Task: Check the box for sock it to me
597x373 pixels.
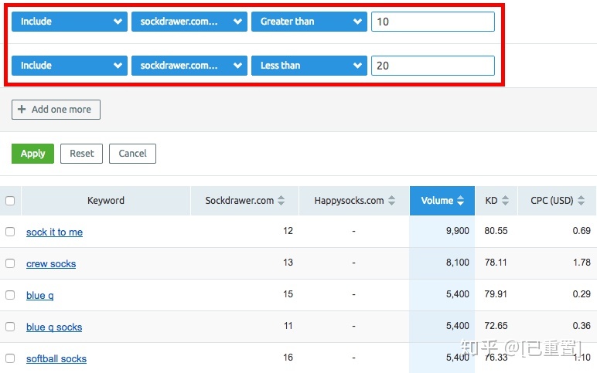Action: [x=10, y=232]
